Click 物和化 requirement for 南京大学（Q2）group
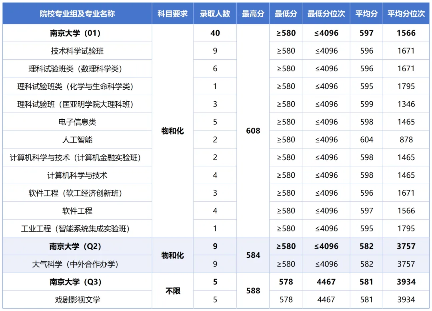Image resolution: width=432 pixels, height=311 pixels. 172,255
